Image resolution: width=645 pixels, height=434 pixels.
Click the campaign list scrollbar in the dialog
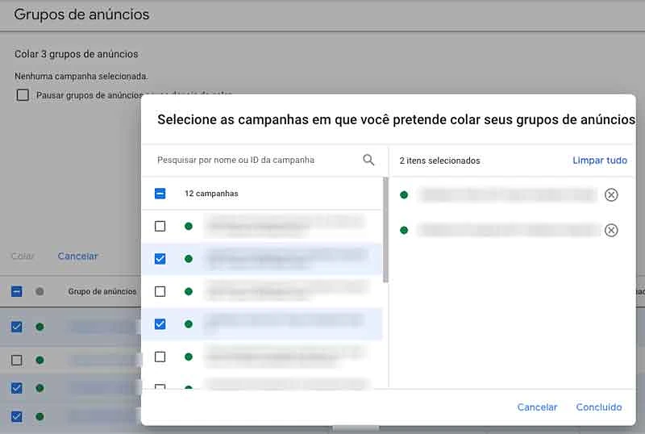tap(385, 230)
